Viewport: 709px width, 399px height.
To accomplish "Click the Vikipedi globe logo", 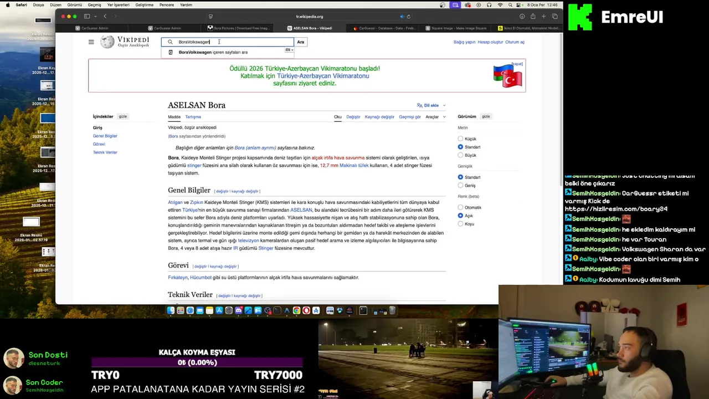I will pos(107,42).
